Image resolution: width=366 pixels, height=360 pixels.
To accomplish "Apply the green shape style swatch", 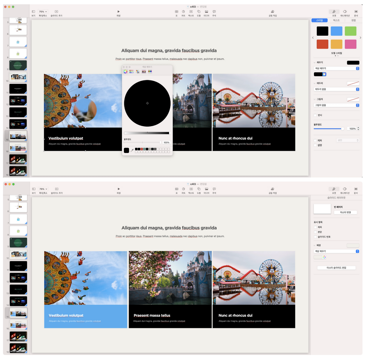I will tap(351, 31).
